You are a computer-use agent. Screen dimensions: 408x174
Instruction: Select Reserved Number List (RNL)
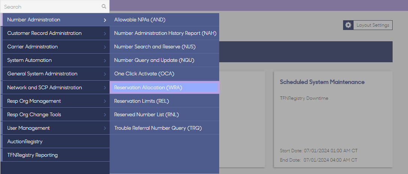tap(164, 114)
